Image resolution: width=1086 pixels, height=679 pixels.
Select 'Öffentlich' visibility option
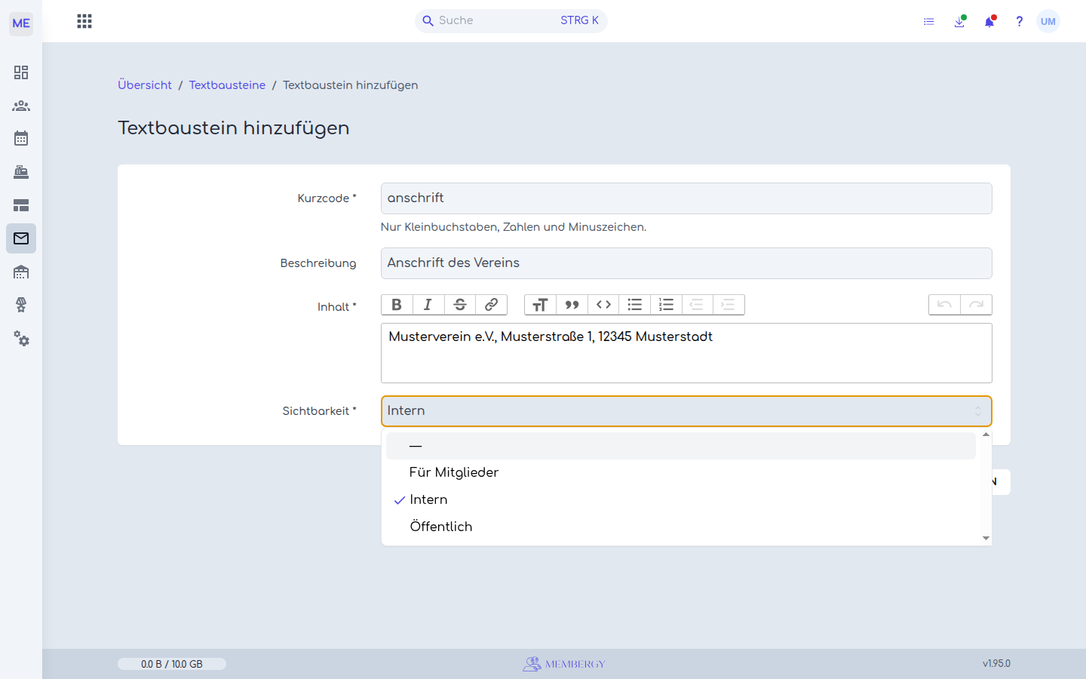coord(681,527)
